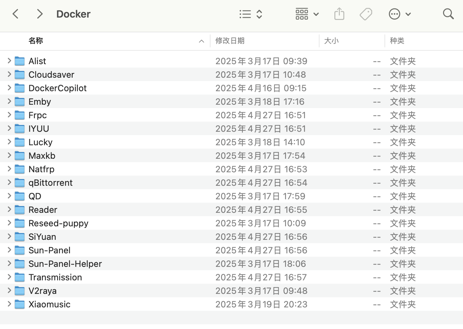
Task: Expand the Natfrp folder
Action: click(9, 169)
